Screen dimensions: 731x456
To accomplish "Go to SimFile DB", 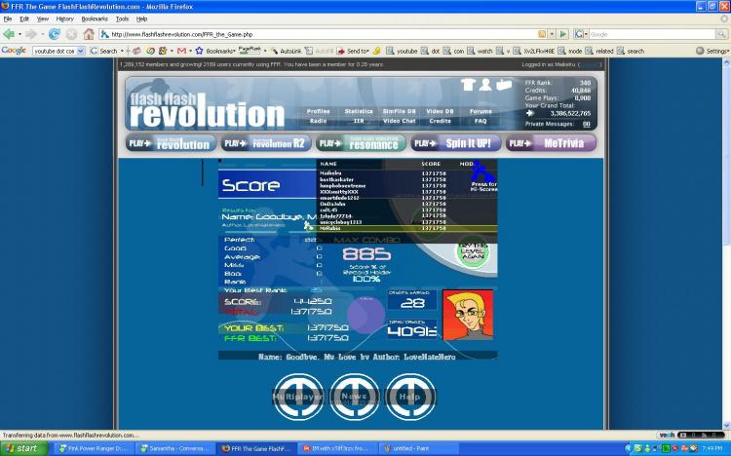I will coord(399,111).
